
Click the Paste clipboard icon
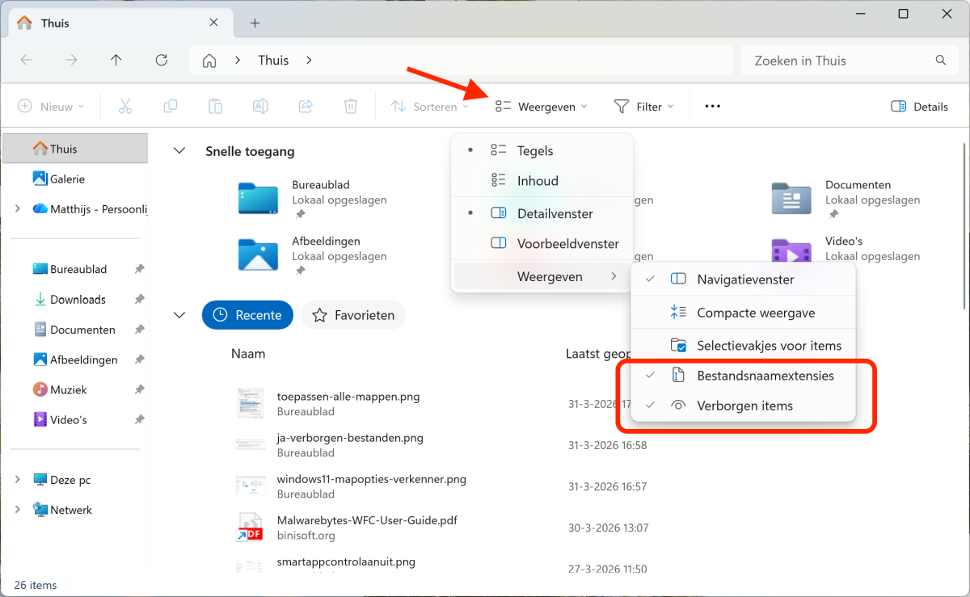coord(215,107)
